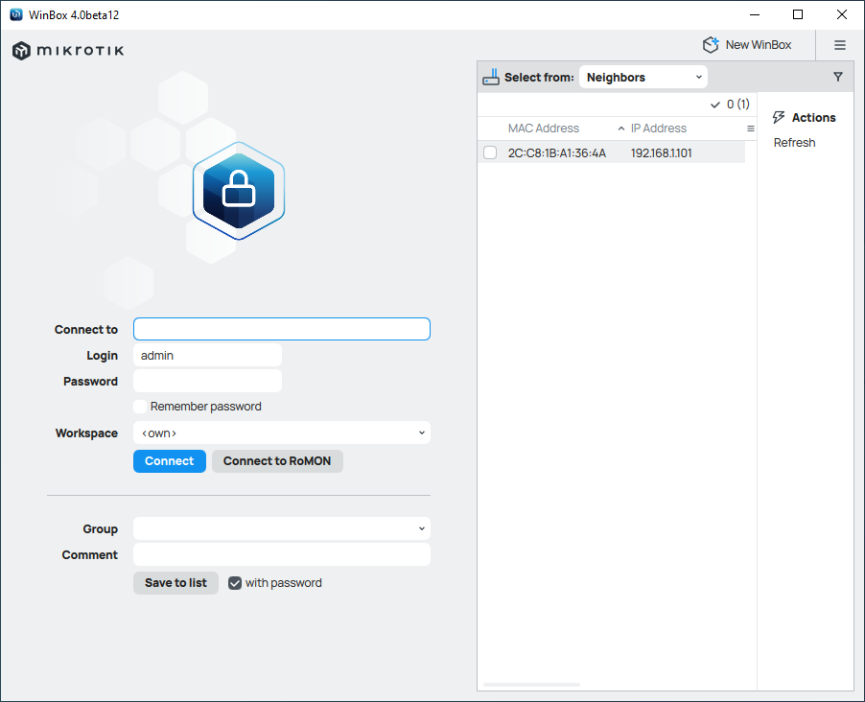865x702 pixels.
Task: Click Connect to RoMON button
Action: (277, 461)
